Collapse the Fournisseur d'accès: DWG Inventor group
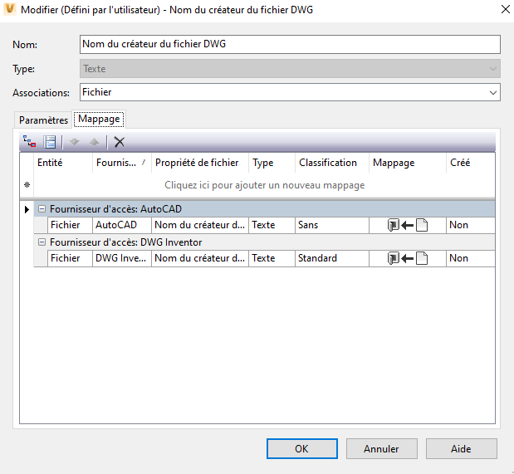The image size is (514, 474). point(42,242)
